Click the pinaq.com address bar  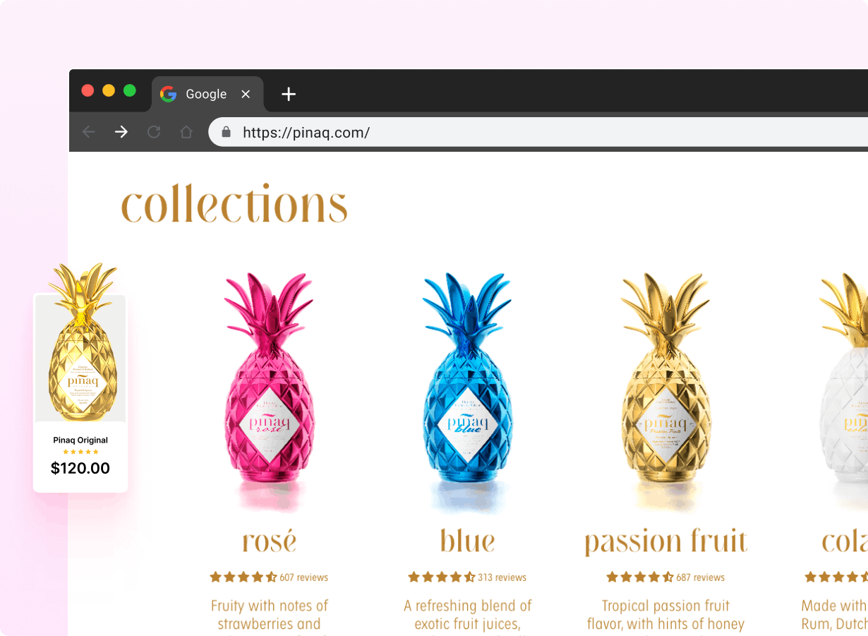coord(538,132)
